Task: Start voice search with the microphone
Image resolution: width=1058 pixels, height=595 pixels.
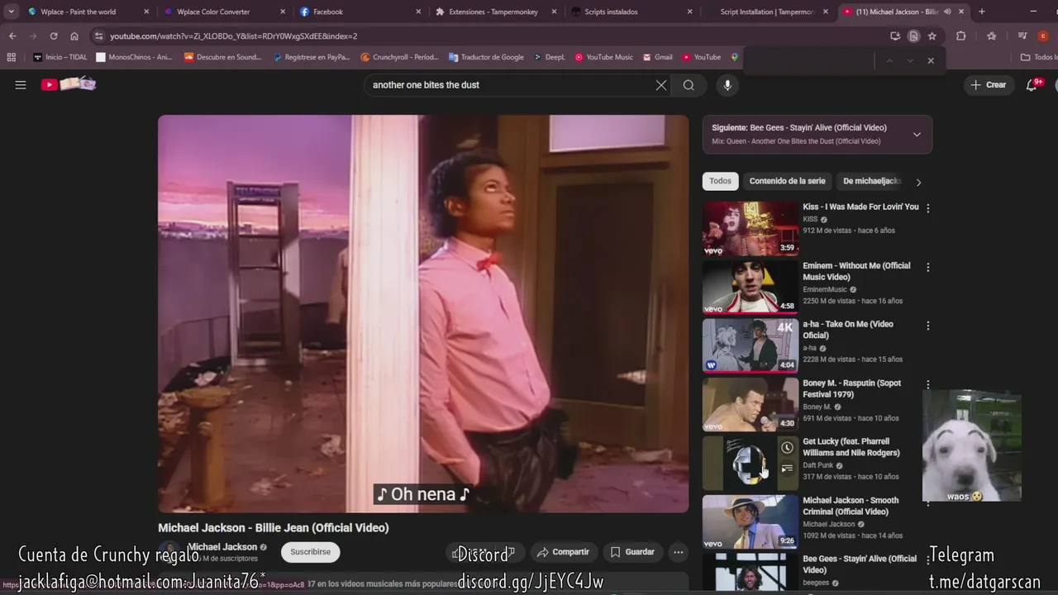Action: [727, 85]
